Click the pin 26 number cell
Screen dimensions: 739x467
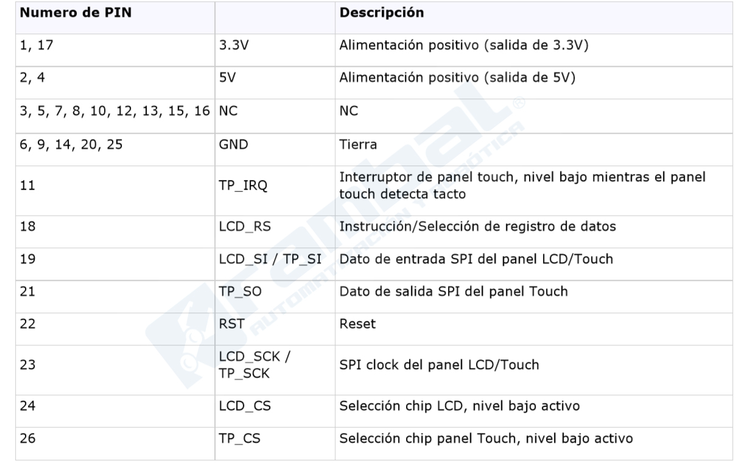(115, 437)
